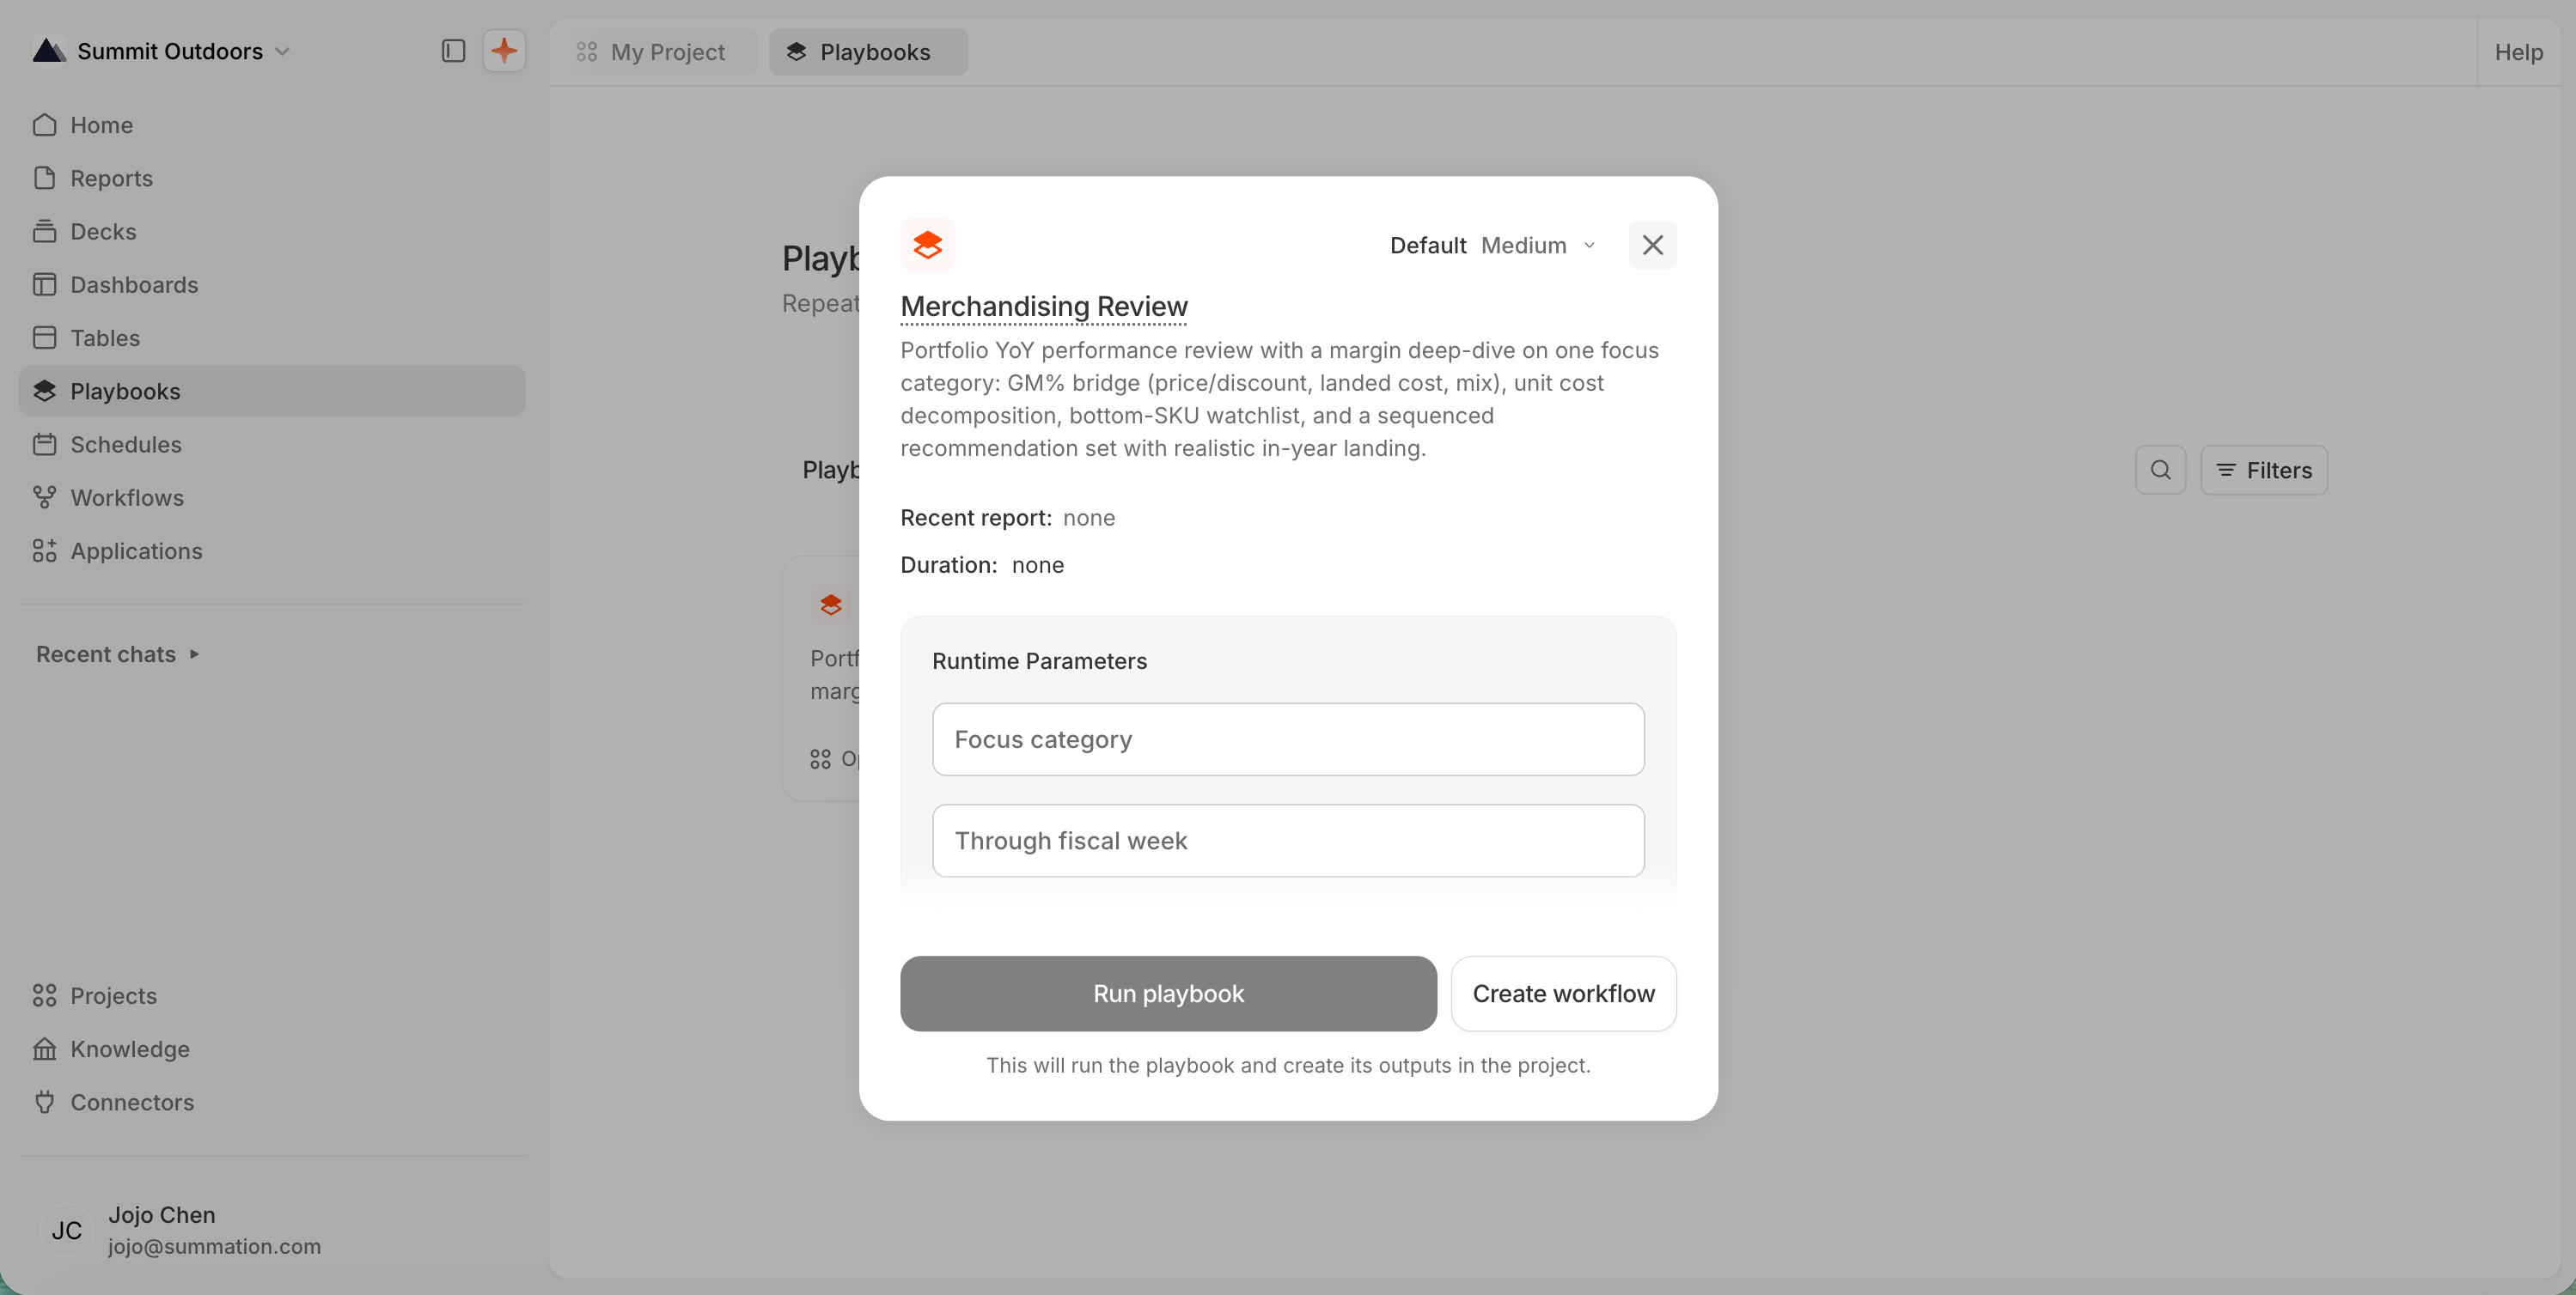Open Connectors in the sidebar
This screenshot has height=1295, width=2576.
pyautogui.click(x=272, y=1102)
